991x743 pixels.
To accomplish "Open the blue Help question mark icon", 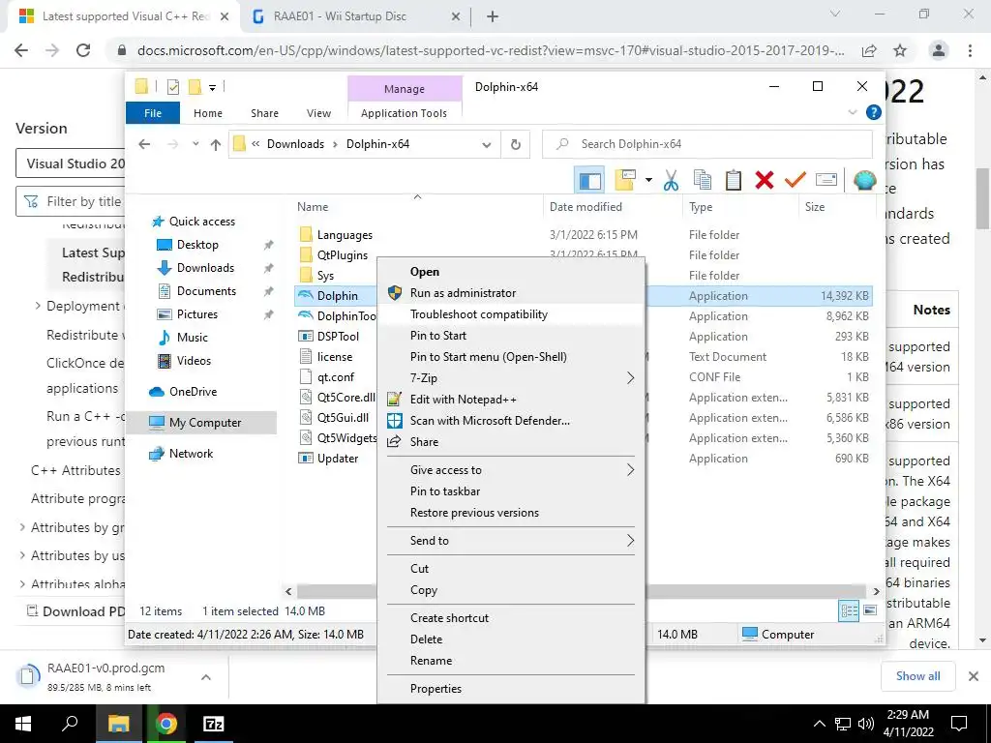I will coord(874,112).
